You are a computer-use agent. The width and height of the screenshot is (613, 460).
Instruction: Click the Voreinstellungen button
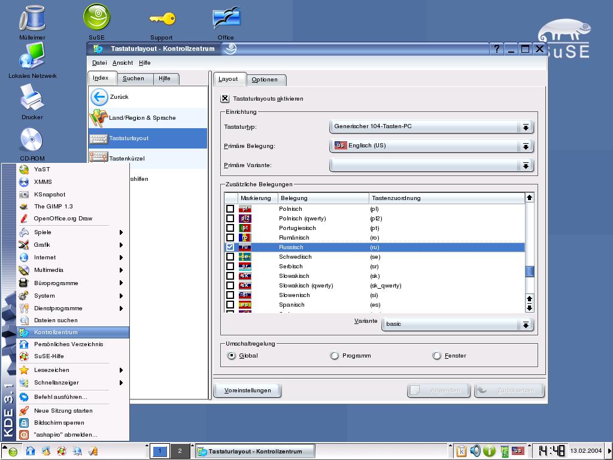coord(247,391)
